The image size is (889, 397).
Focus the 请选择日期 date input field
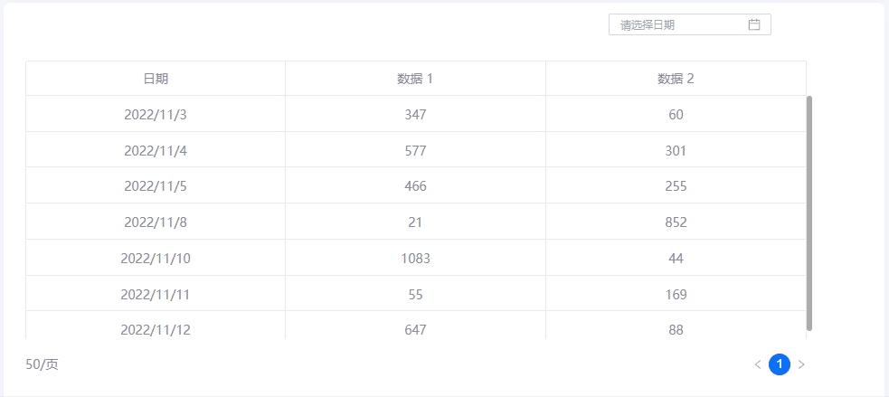click(x=680, y=24)
